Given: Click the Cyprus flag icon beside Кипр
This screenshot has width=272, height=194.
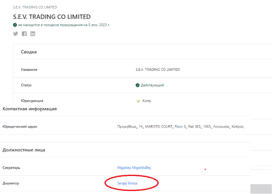Looking at the screenshot, I should [x=138, y=101].
